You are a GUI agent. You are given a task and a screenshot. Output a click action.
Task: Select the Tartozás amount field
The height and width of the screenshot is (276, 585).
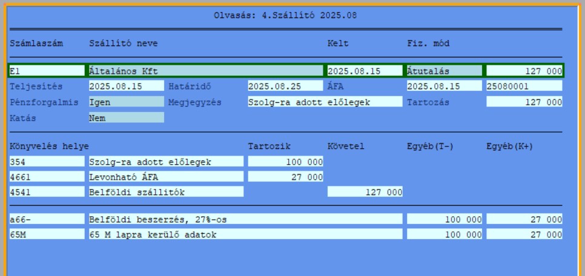pos(524,102)
